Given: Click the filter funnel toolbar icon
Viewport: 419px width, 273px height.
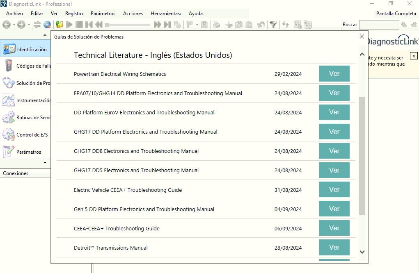Looking at the screenshot, I should [x=273, y=25].
